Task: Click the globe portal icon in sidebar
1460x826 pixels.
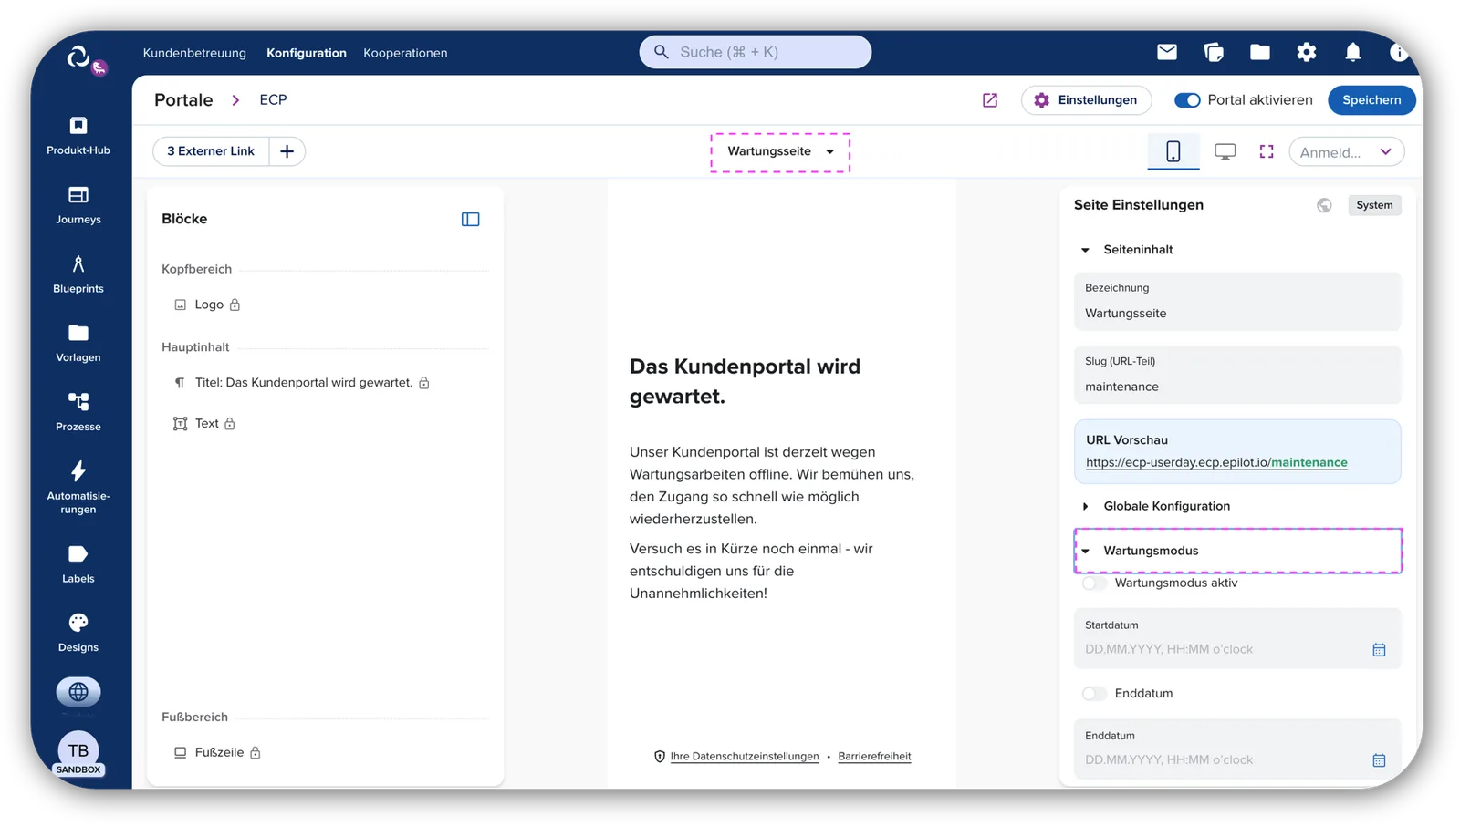Action: click(78, 692)
